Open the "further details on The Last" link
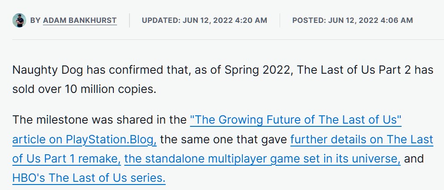Screen dimensions: 444x190 click(362, 140)
